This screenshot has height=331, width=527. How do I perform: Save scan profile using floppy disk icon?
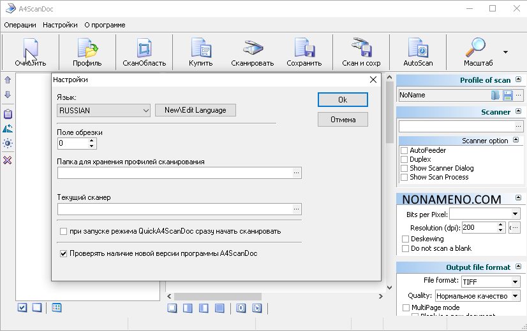(508, 95)
